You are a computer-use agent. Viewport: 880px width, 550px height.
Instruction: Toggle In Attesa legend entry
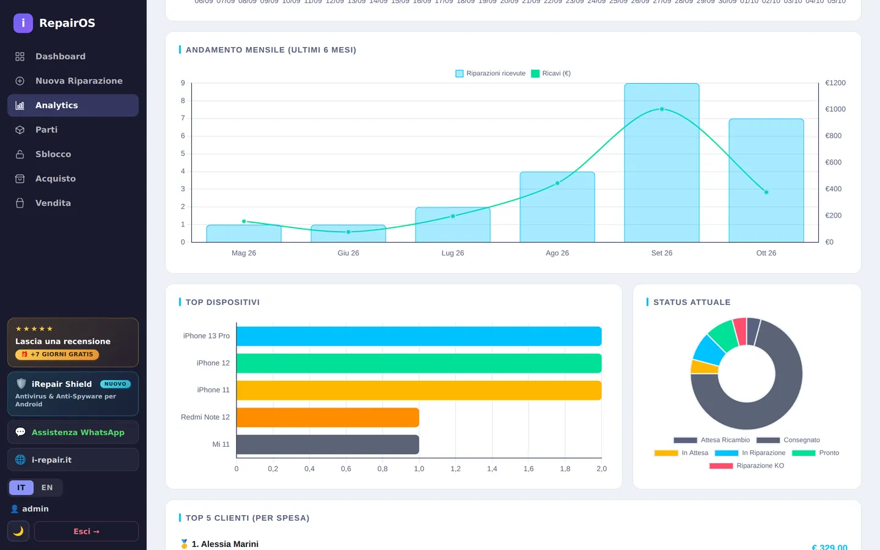[x=681, y=453]
